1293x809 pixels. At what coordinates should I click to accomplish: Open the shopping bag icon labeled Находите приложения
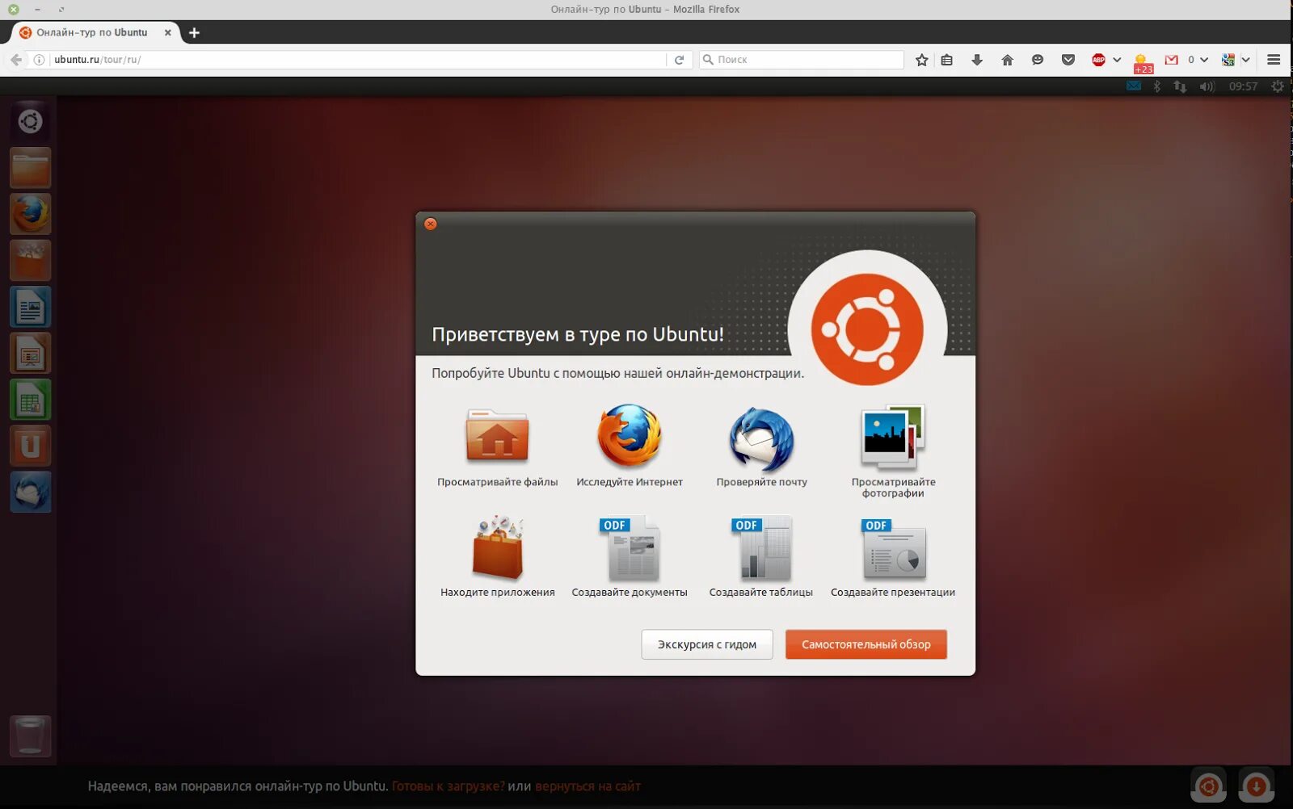tap(498, 547)
